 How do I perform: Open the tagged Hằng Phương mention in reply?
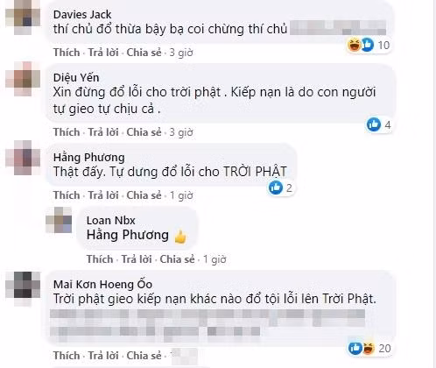128,235
